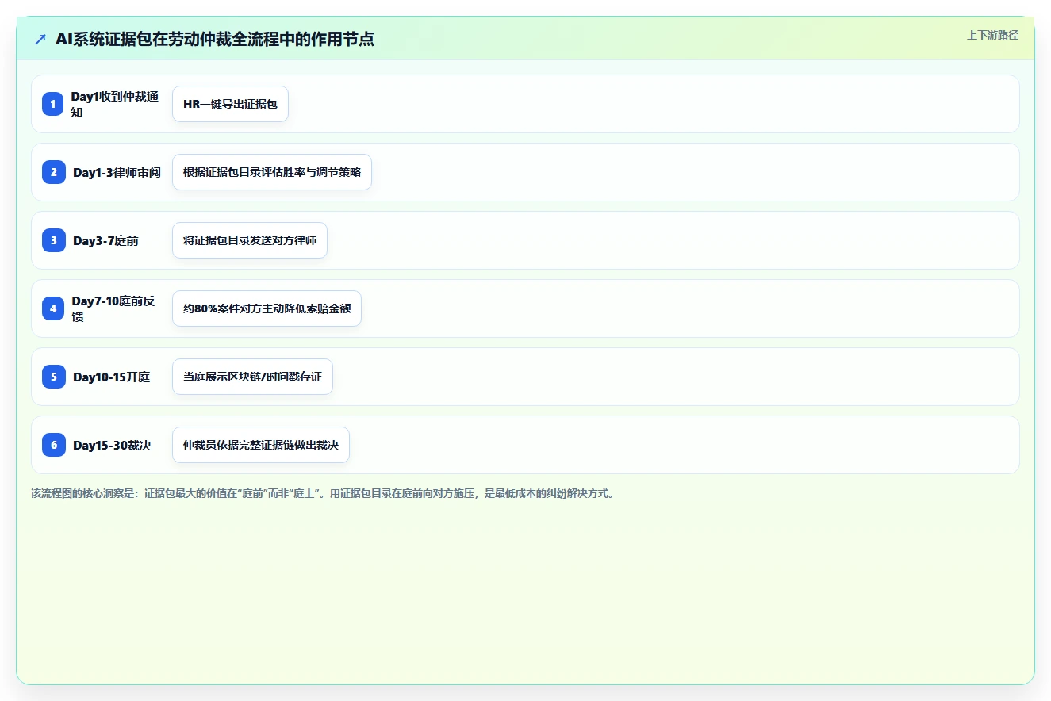Click the AI系统证据包 flowchart title text
Screen dimensions: 1051x701
click(x=215, y=39)
